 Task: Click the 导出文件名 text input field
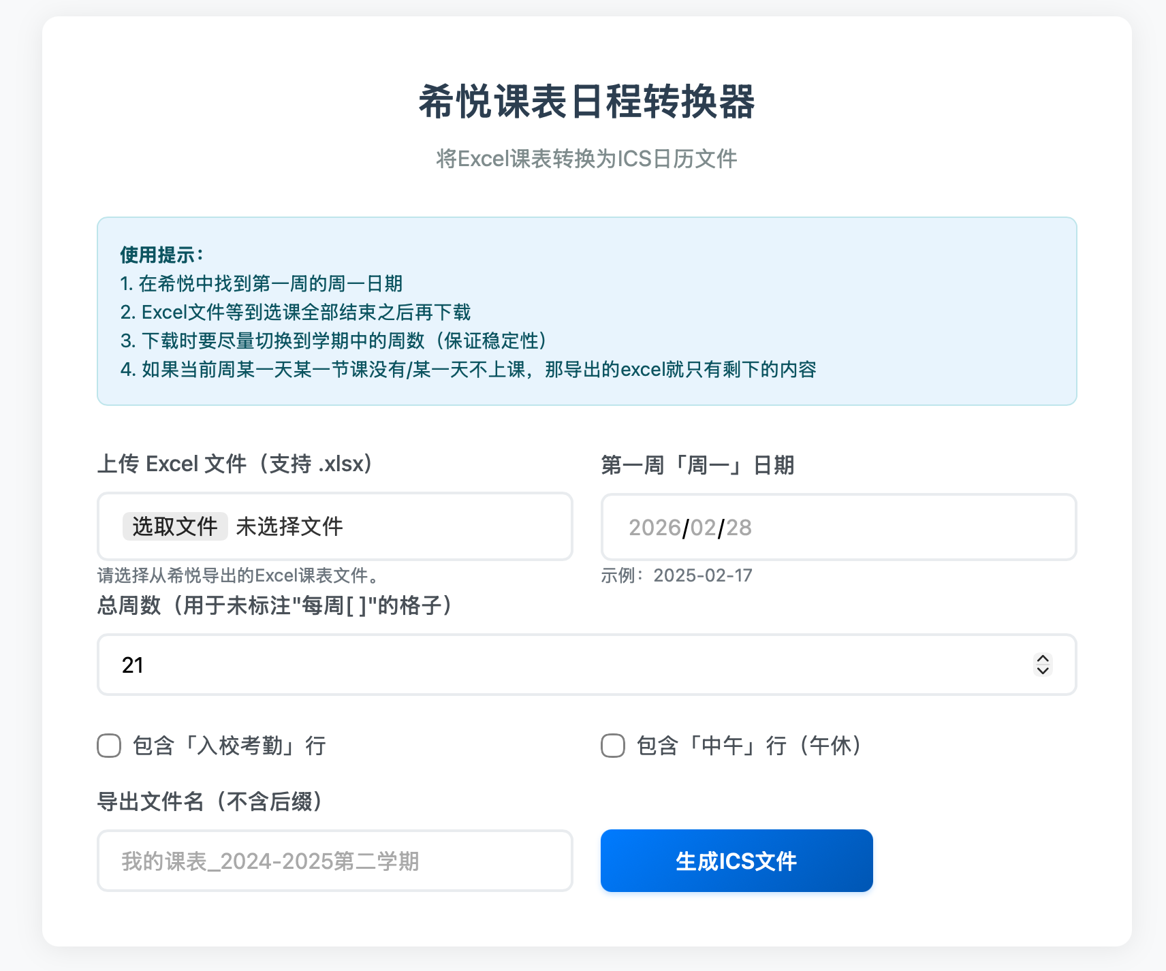[x=334, y=861]
